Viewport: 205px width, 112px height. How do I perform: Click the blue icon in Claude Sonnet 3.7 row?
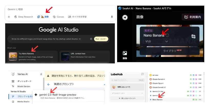193,87
